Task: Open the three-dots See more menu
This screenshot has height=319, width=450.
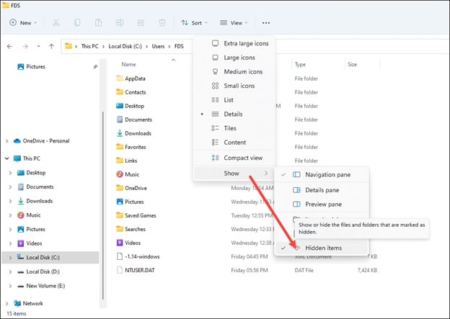Action: [x=266, y=22]
